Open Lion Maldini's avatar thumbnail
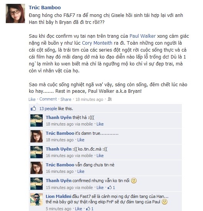This screenshot has height=211, width=203. click(37, 199)
